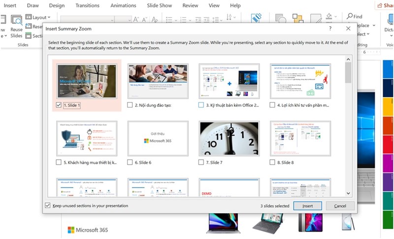Click Increase List Level icon

tap(206, 20)
